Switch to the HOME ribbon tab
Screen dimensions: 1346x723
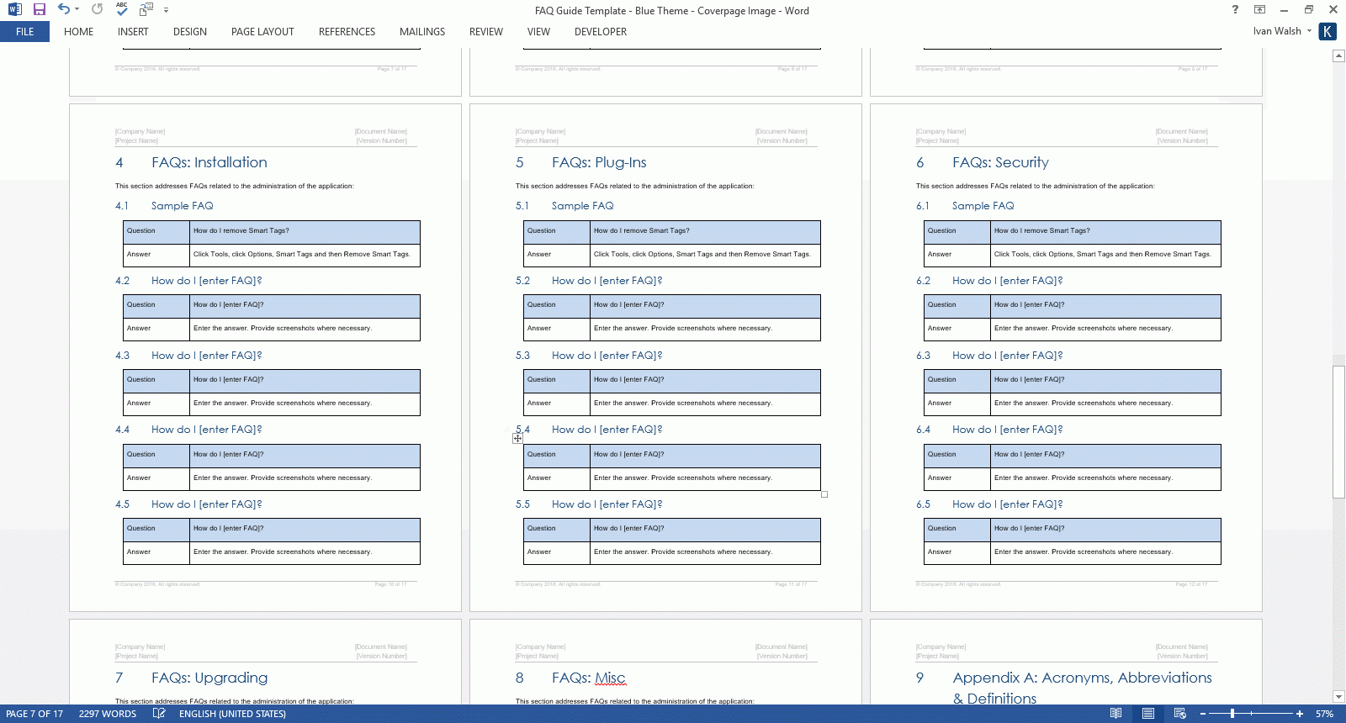(78, 32)
